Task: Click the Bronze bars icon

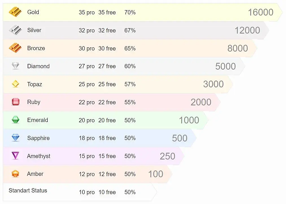Action: [15, 48]
